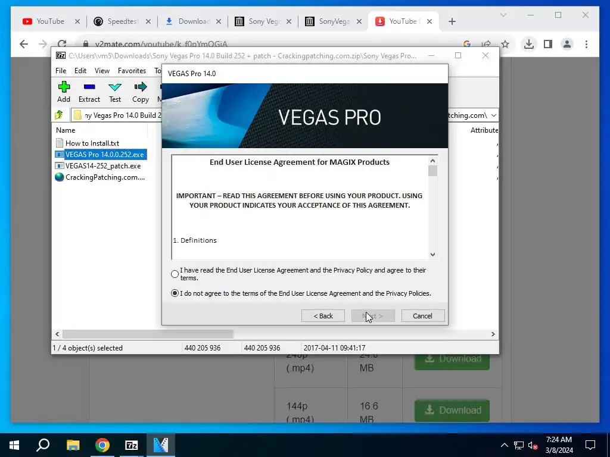Bookmark this page with star icon

point(505,44)
